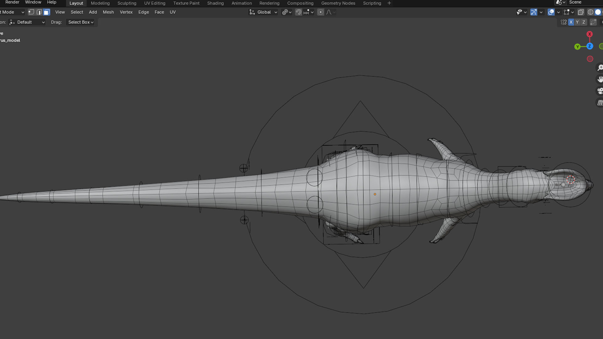This screenshot has width=603, height=339.
Task: Toggle X axis mesh mirror
Action: pos(571,22)
